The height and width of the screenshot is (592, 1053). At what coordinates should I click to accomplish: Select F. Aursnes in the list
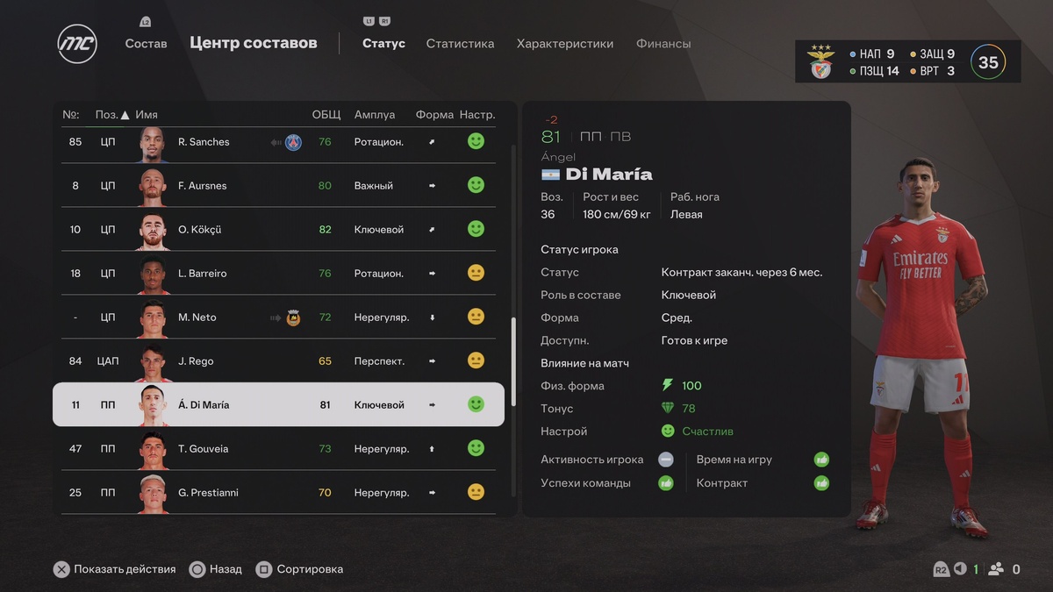pos(278,185)
